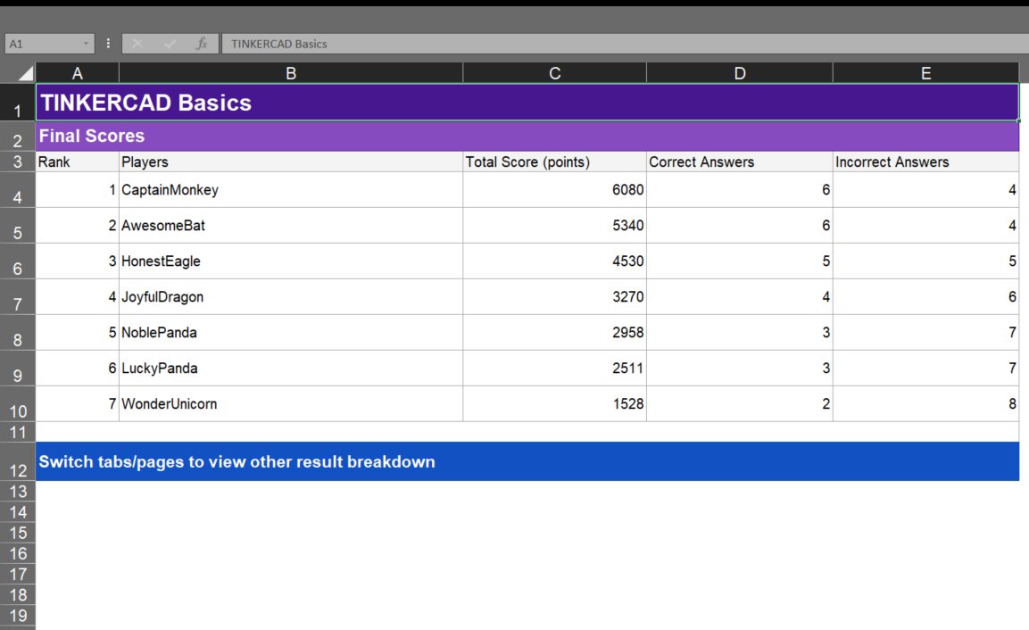Open the Name Box dropdown arrow
The width and height of the screenshot is (1029, 630).
click(86, 44)
